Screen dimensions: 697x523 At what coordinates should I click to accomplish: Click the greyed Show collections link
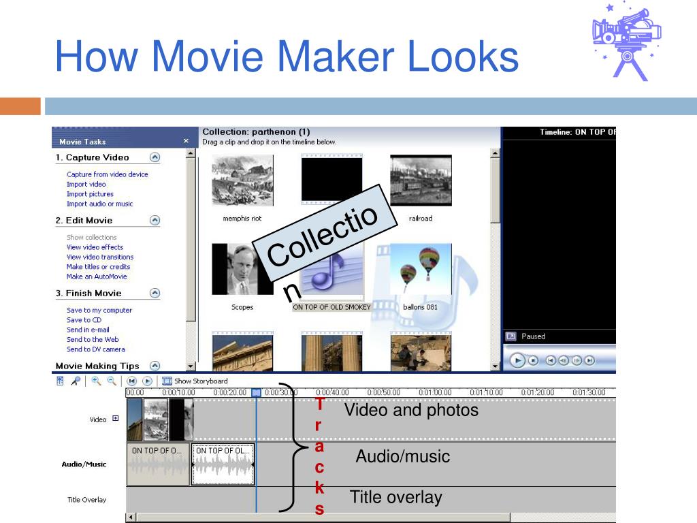click(92, 238)
